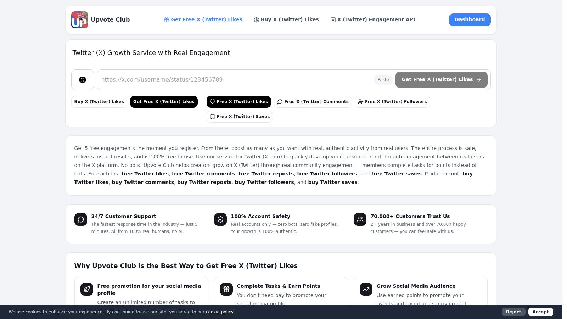Image resolution: width=567 pixels, height=319 pixels.
Task: Click the Upvote Club logo icon
Action: click(x=80, y=20)
